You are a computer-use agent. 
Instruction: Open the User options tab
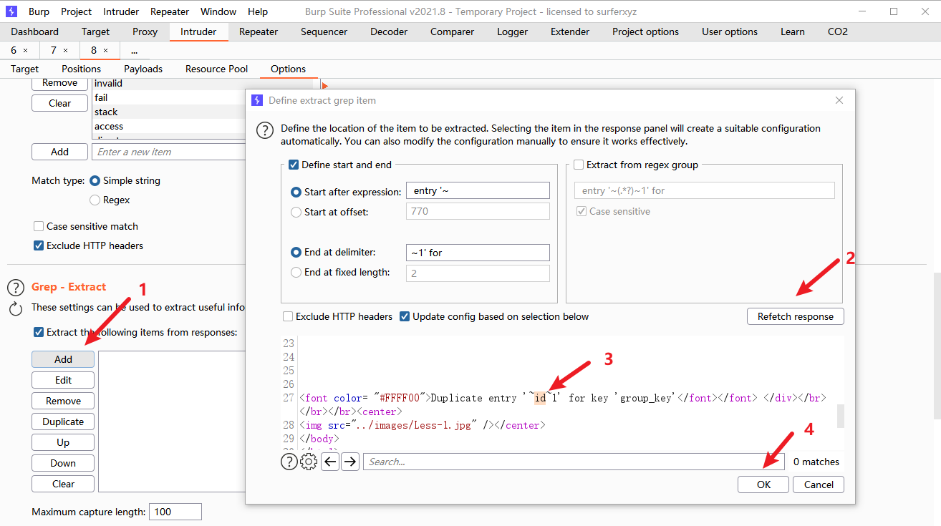click(x=730, y=31)
